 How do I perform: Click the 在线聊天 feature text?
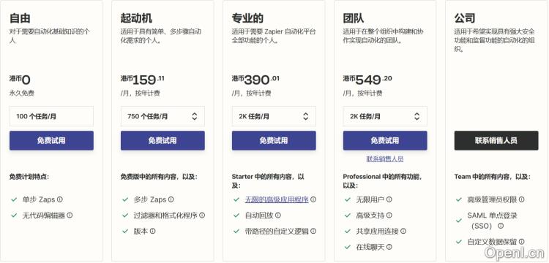tap(370, 247)
